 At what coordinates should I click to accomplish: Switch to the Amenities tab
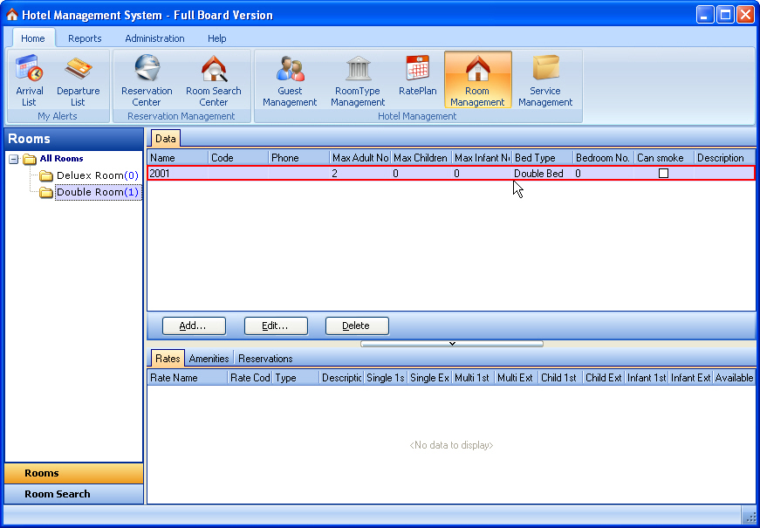(209, 359)
